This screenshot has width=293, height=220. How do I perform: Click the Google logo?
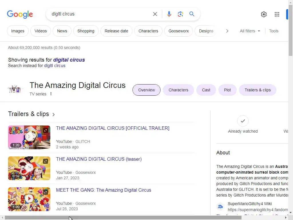[20, 14]
